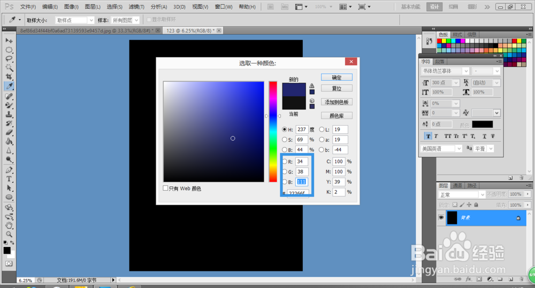Select the History Brush tool
This screenshot has width=535, height=288.
tap(9, 123)
